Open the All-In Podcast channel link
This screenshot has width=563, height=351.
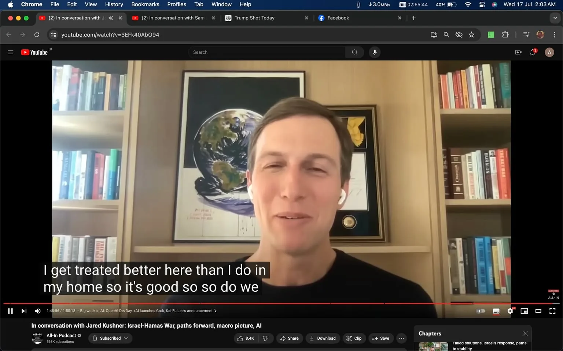[62, 335]
